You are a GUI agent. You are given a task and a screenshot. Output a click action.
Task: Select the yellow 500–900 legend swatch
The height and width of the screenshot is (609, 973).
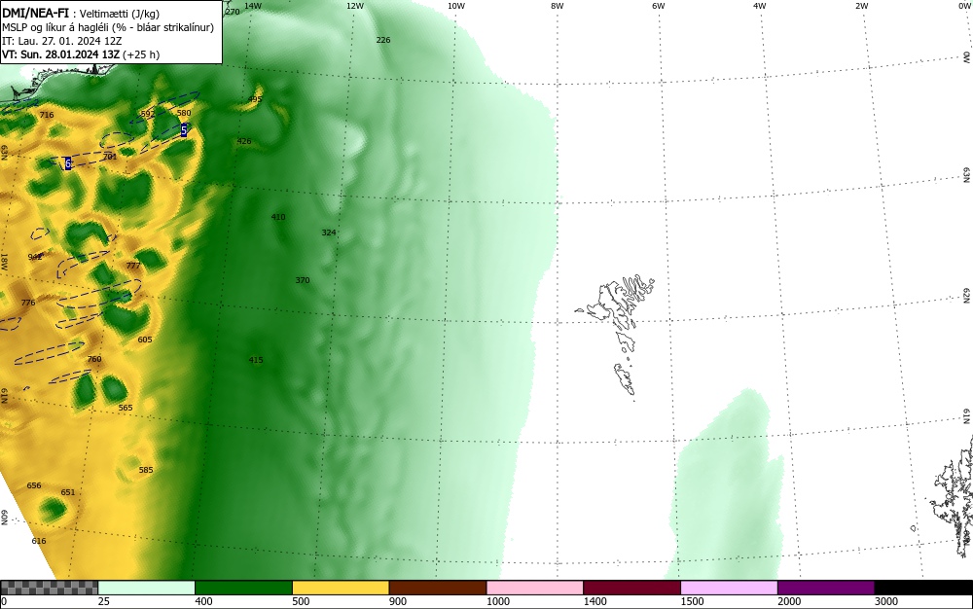pyautogui.click(x=341, y=588)
